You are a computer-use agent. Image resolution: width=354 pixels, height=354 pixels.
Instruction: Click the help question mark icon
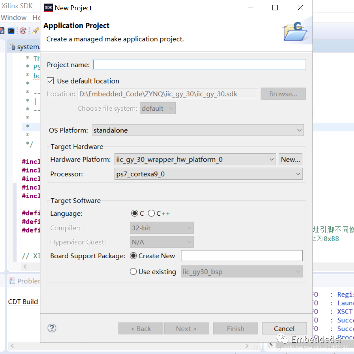point(52,328)
